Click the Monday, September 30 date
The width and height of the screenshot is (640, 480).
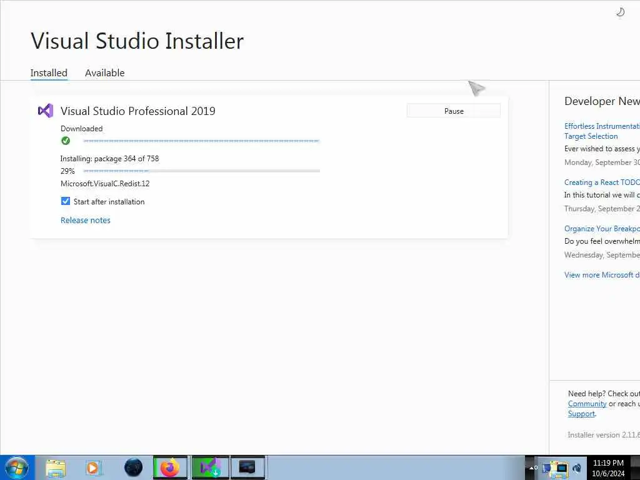pos(602,162)
